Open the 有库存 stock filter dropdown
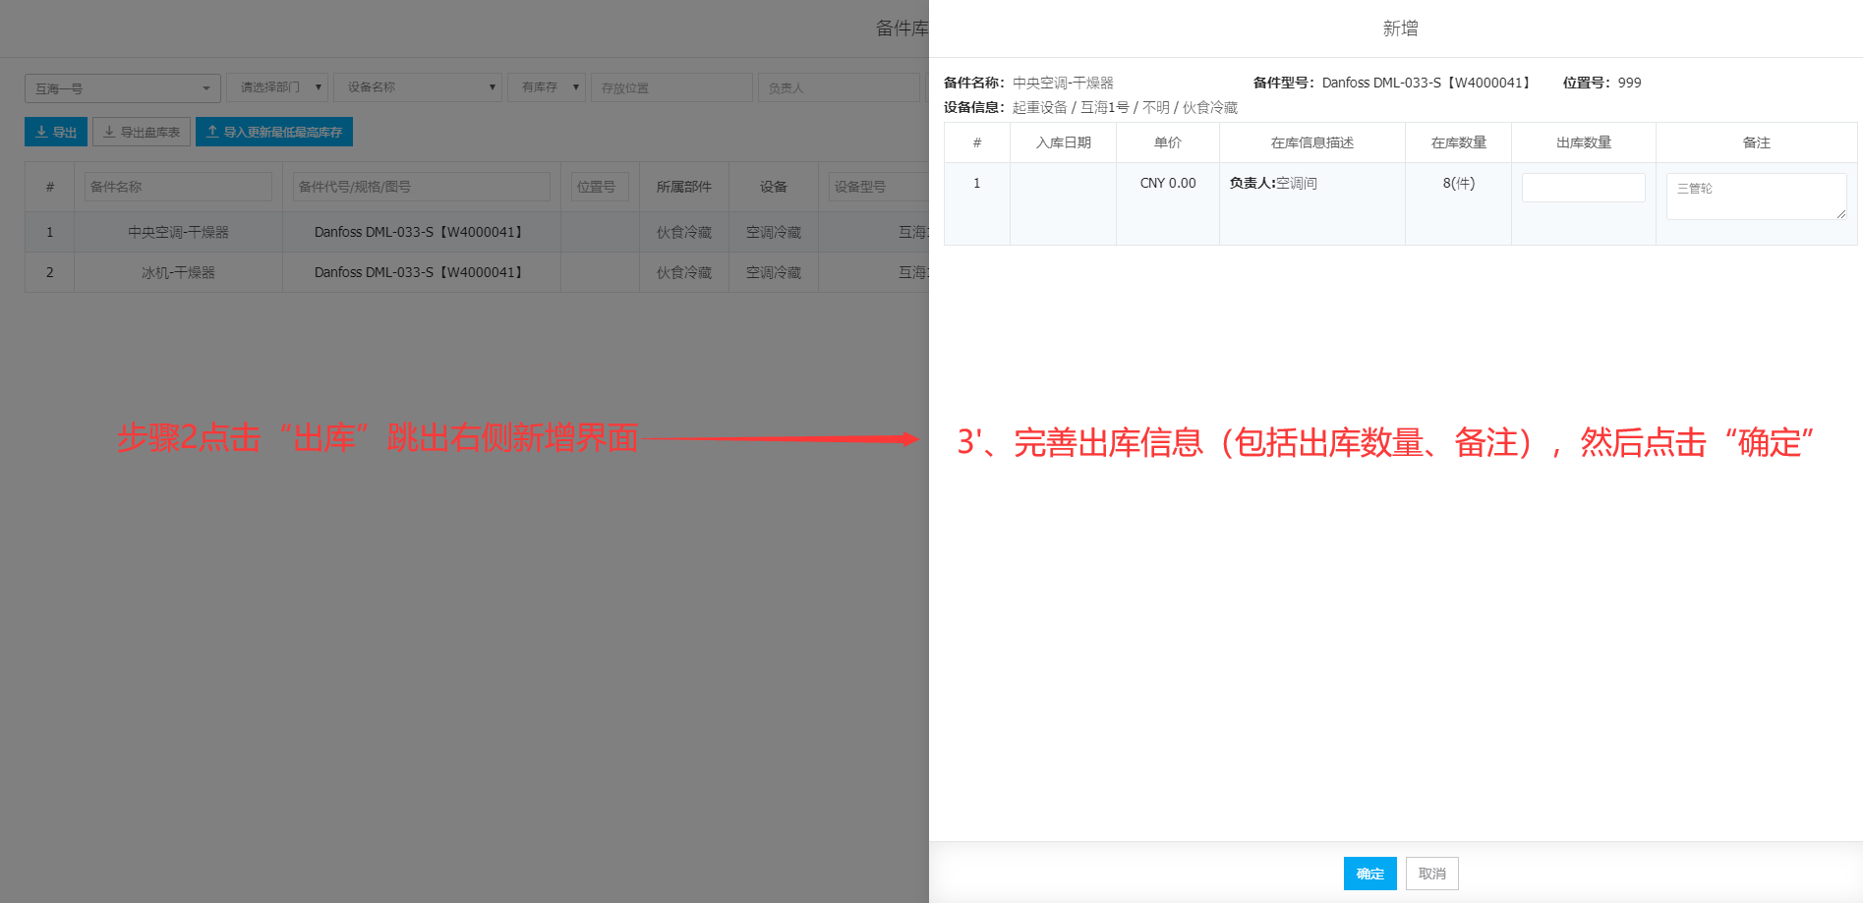 [547, 87]
